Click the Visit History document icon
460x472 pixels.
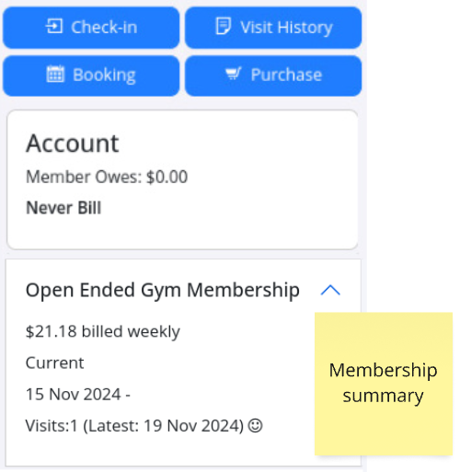click(x=223, y=26)
